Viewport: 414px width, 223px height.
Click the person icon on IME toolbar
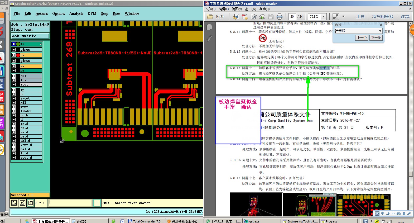(404, 213)
